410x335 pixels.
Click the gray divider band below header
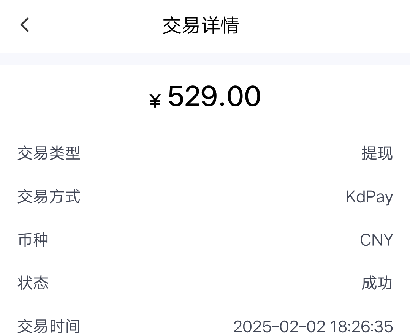(205, 59)
